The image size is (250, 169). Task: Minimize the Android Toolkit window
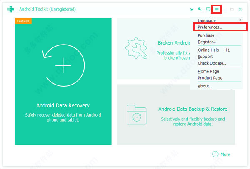click(225, 10)
